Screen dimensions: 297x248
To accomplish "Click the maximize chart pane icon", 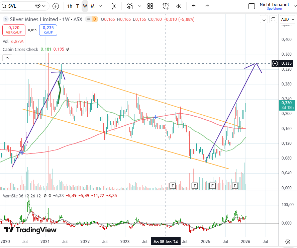I will (x=273, y=19).
